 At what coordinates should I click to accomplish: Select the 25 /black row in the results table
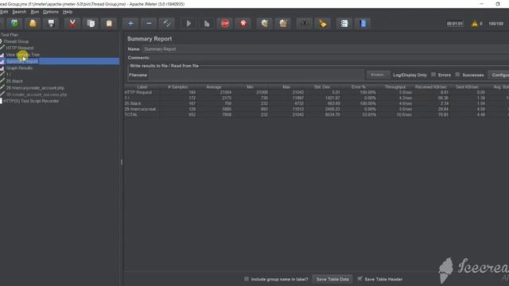317,103
